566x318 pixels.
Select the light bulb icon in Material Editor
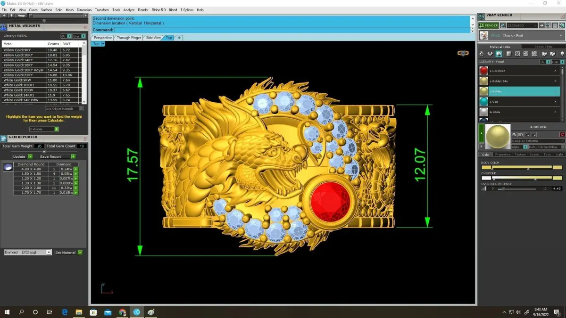tap(562, 54)
